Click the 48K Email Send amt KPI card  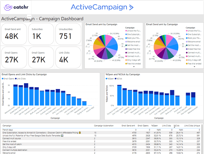[14, 34]
